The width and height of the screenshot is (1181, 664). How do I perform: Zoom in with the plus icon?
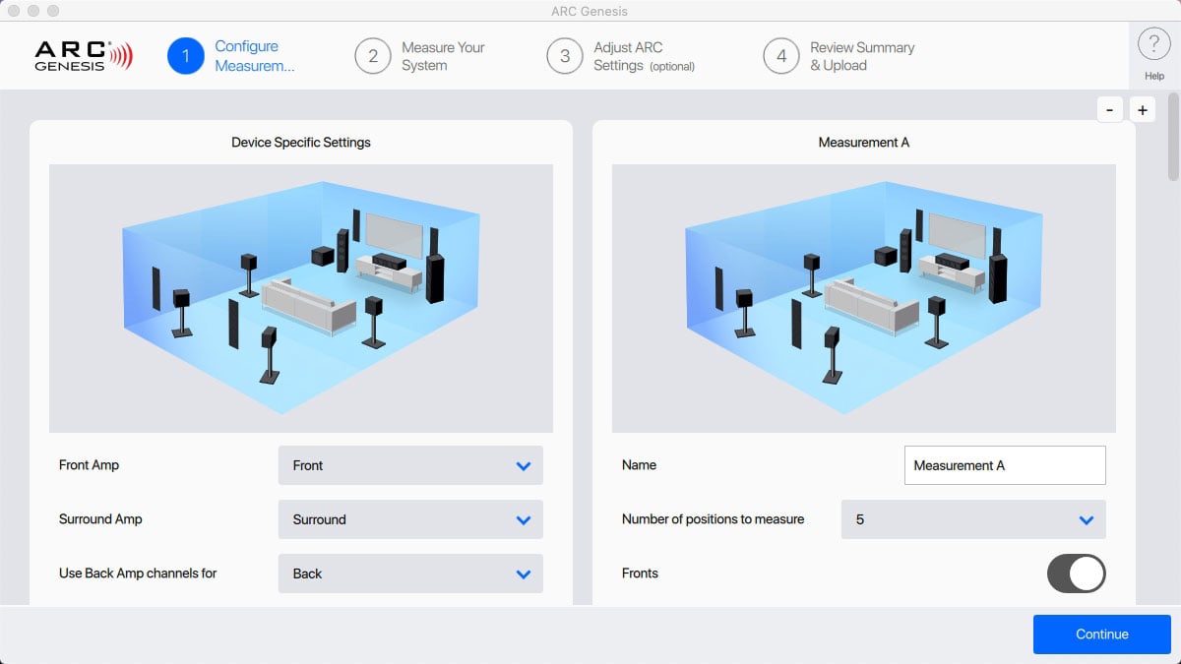pos(1142,110)
